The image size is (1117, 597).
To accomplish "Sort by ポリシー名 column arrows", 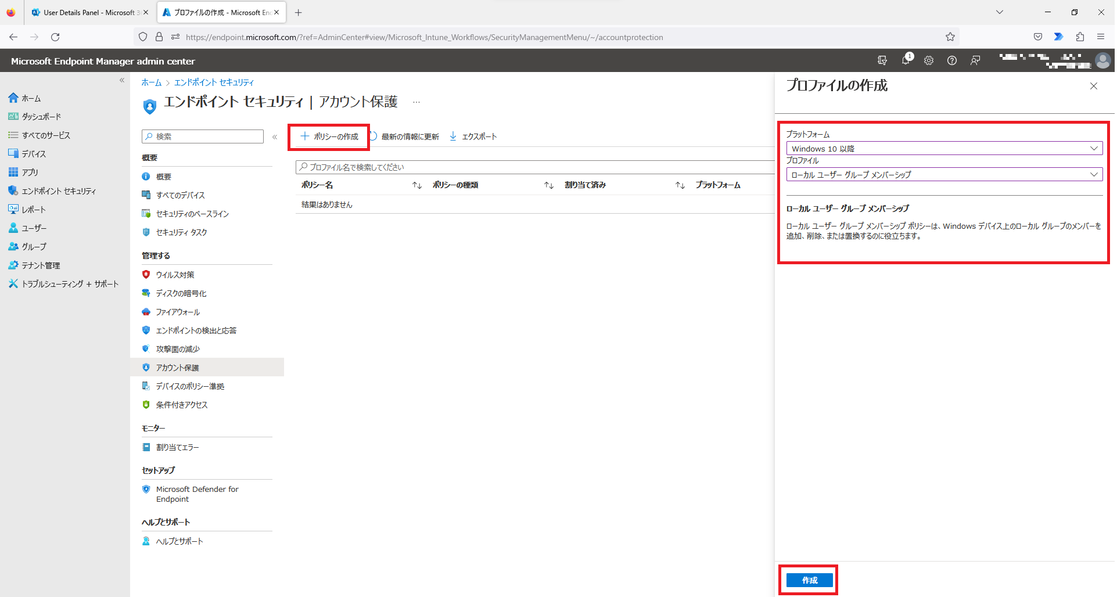I will [417, 185].
